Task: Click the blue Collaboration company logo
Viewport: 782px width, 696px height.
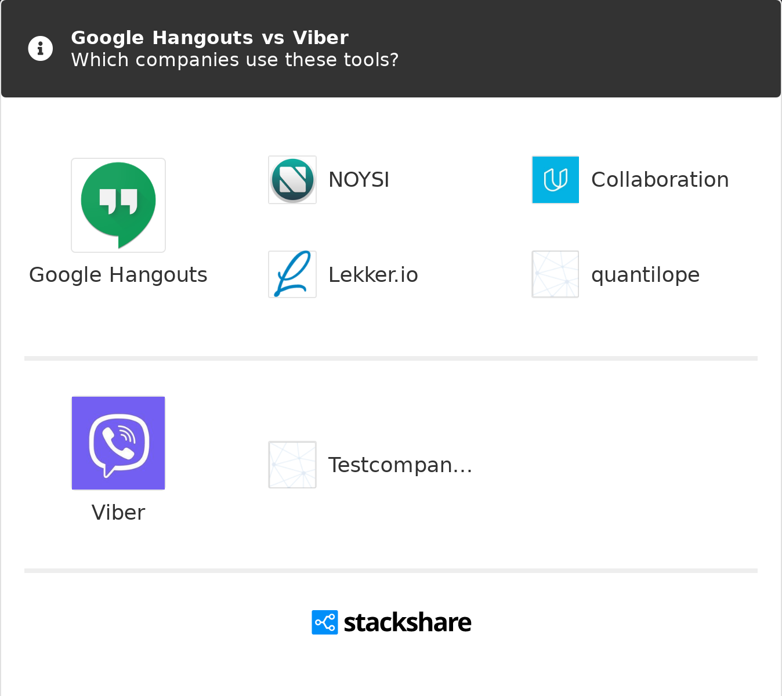Action: 555,180
